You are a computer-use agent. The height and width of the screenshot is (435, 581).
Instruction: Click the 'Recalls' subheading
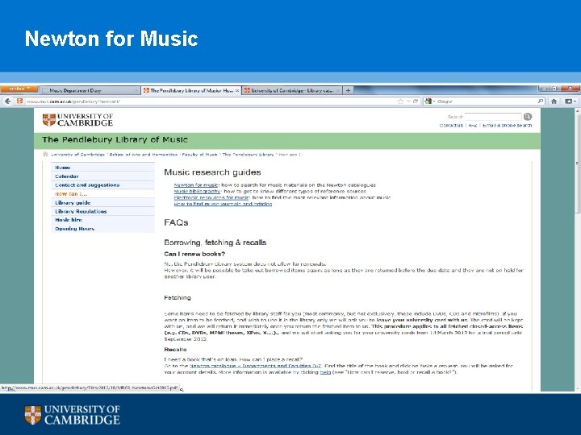[175, 350]
